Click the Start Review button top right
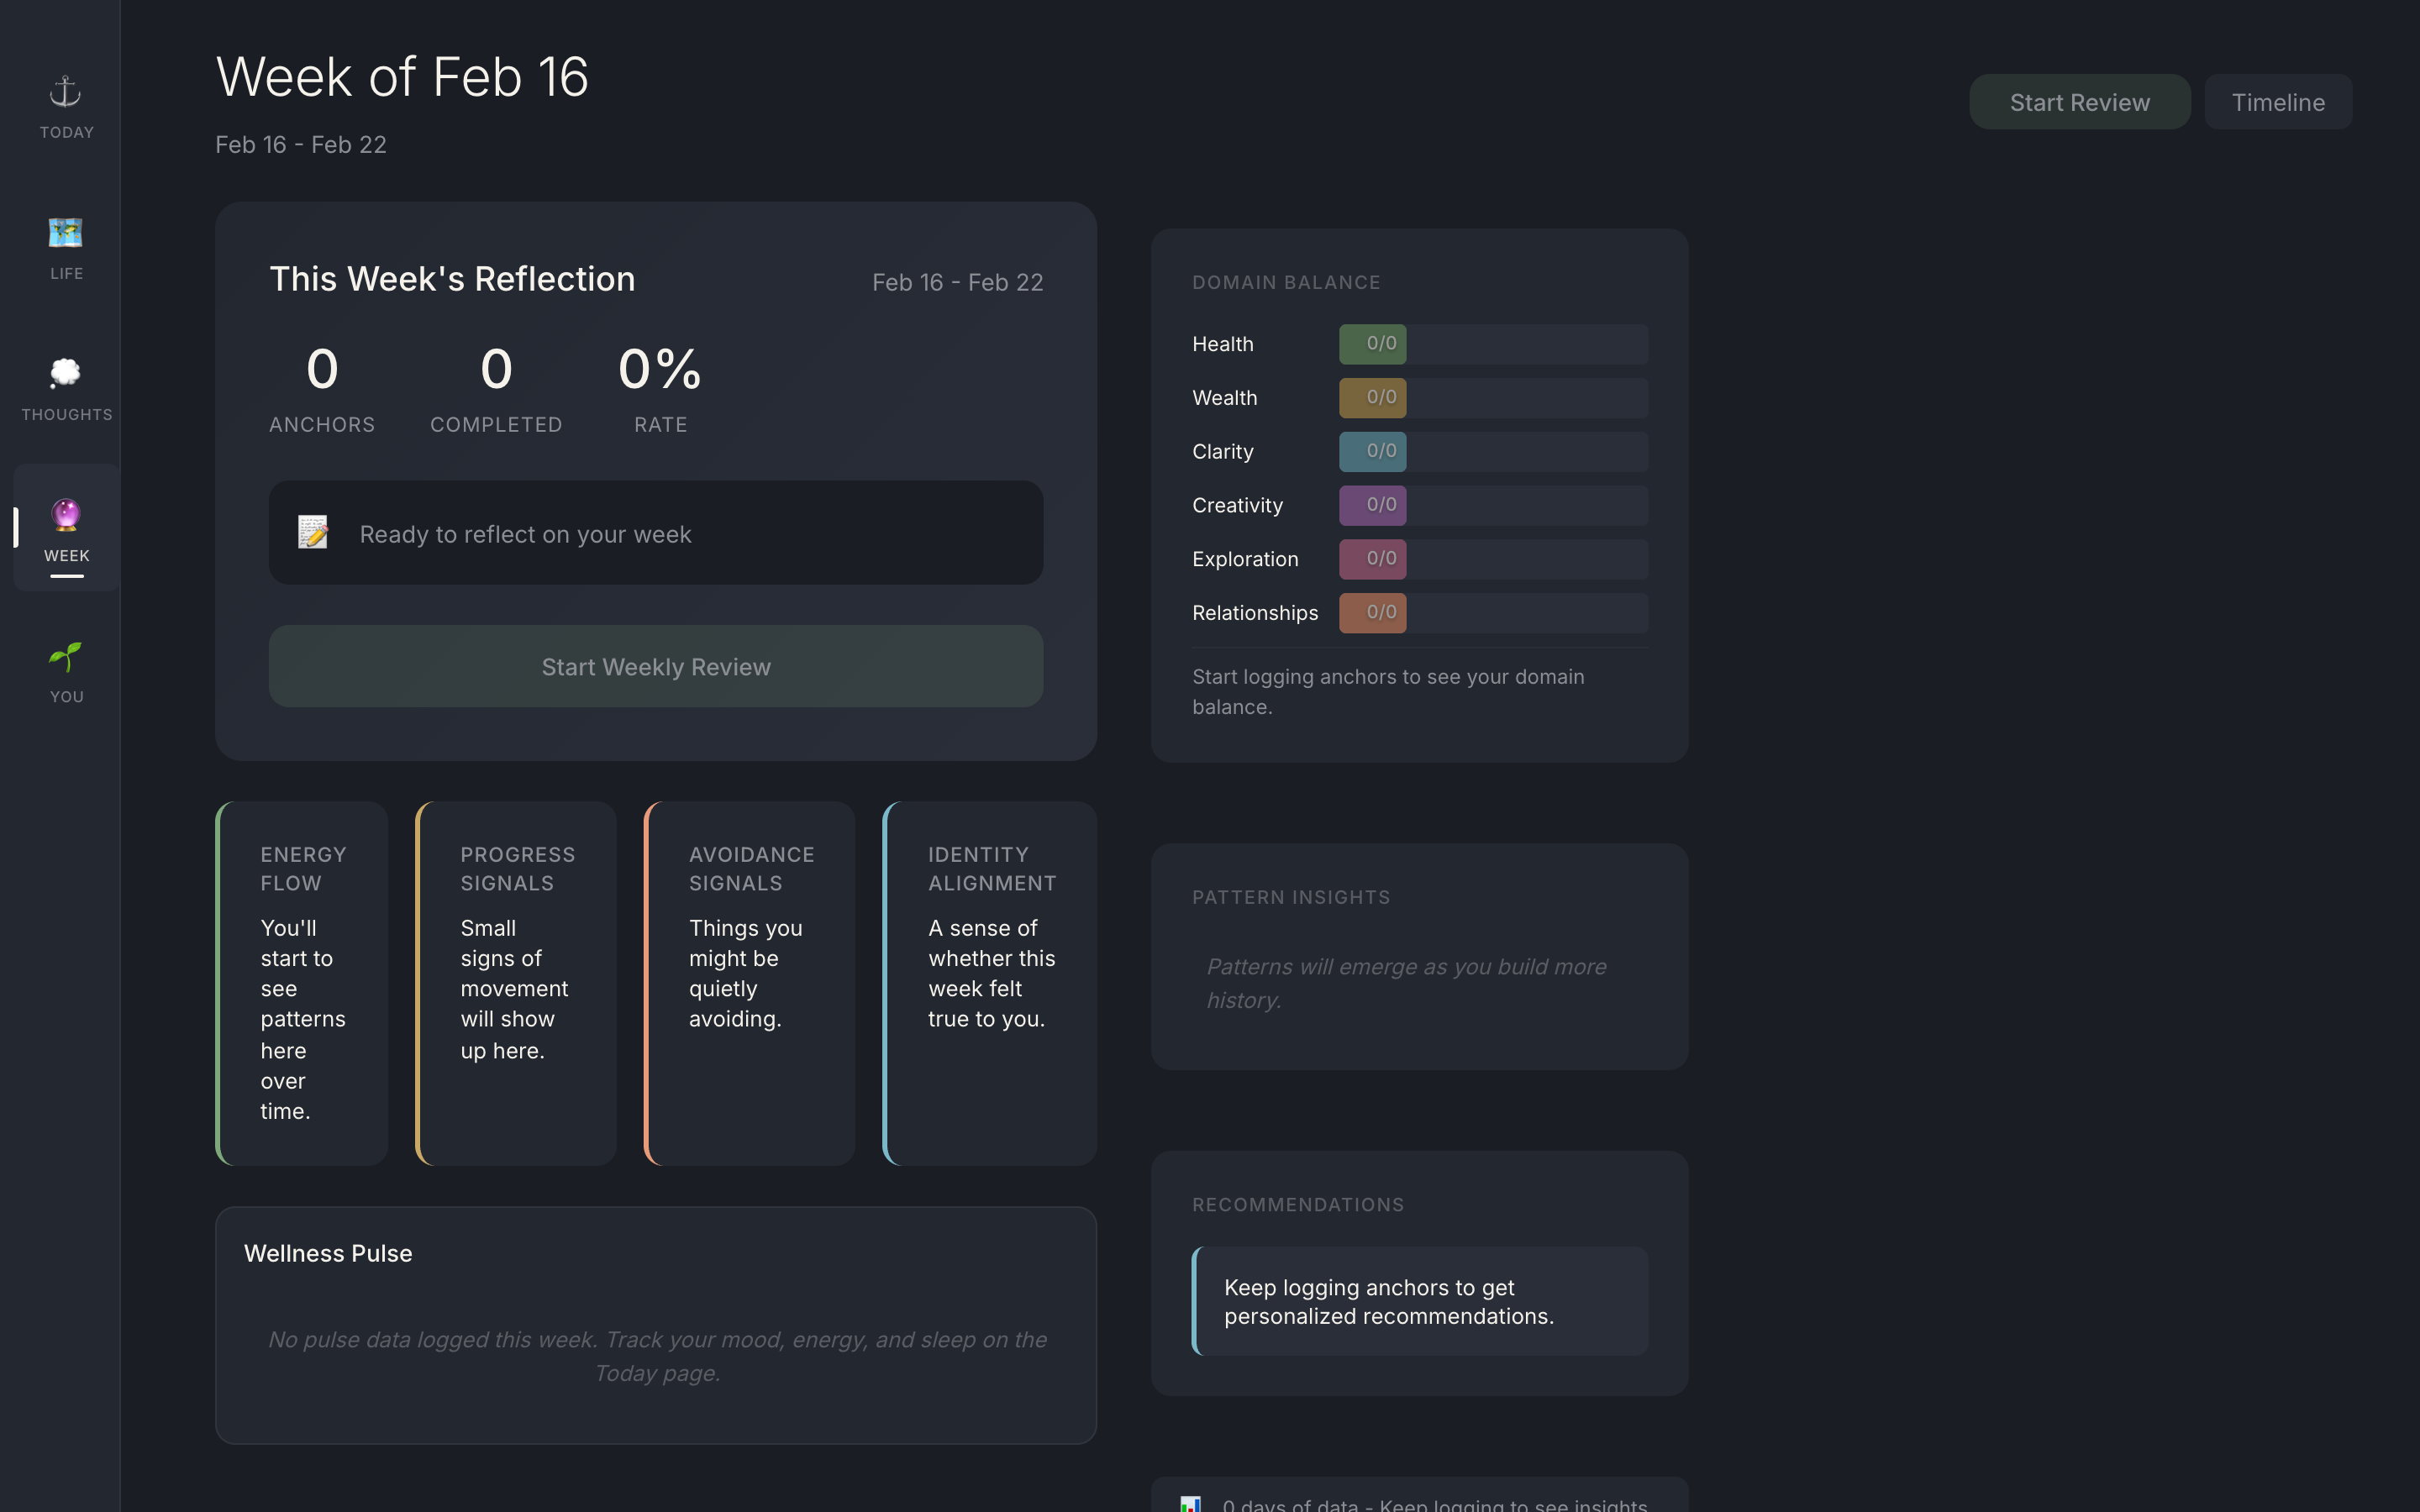The image size is (2420, 1512). click(x=2078, y=101)
